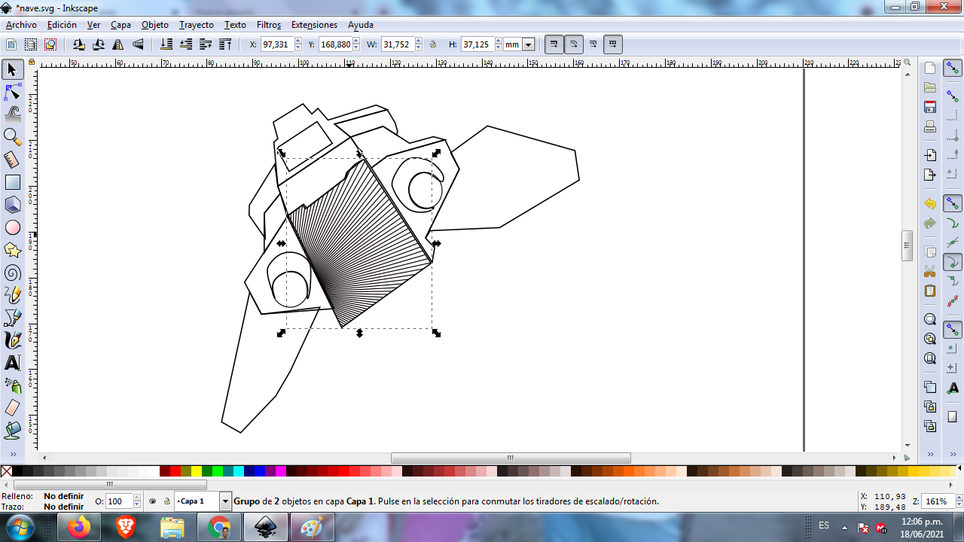Lower selection to bottom
The image size is (964, 542).
(166, 44)
